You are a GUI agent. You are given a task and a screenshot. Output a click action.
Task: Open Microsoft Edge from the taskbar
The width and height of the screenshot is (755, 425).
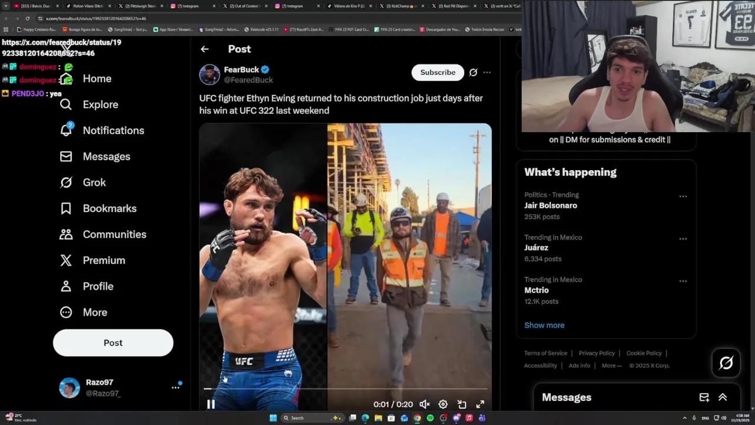(x=365, y=418)
